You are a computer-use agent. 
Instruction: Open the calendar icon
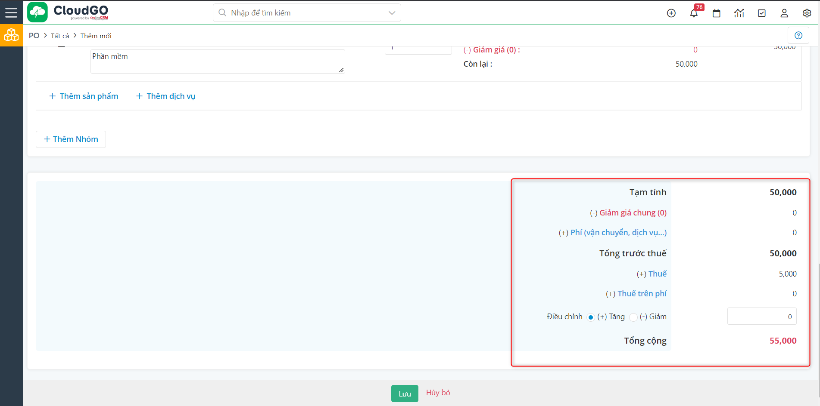[x=716, y=13]
